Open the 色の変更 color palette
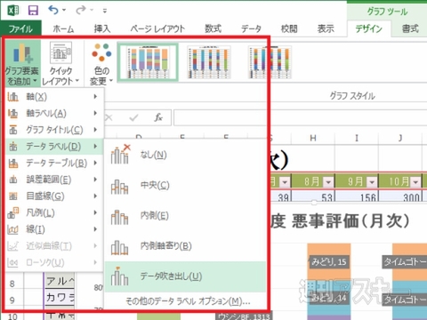427x320 pixels. coord(101,63)
